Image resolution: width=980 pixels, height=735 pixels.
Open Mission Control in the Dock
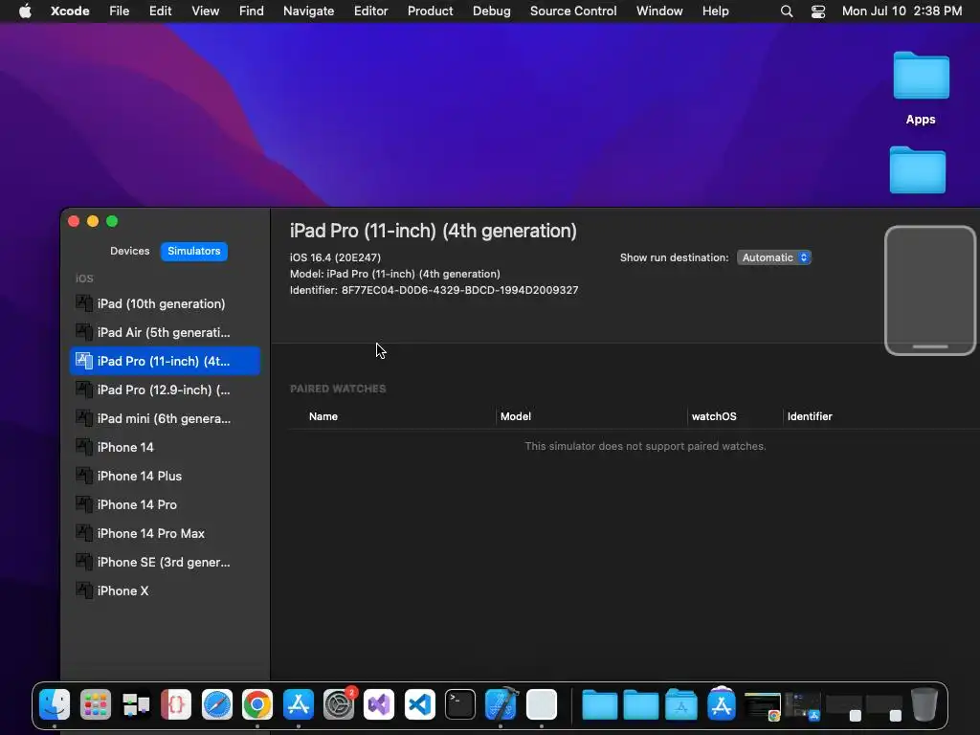pyautogui.click(x=136, y=704)
